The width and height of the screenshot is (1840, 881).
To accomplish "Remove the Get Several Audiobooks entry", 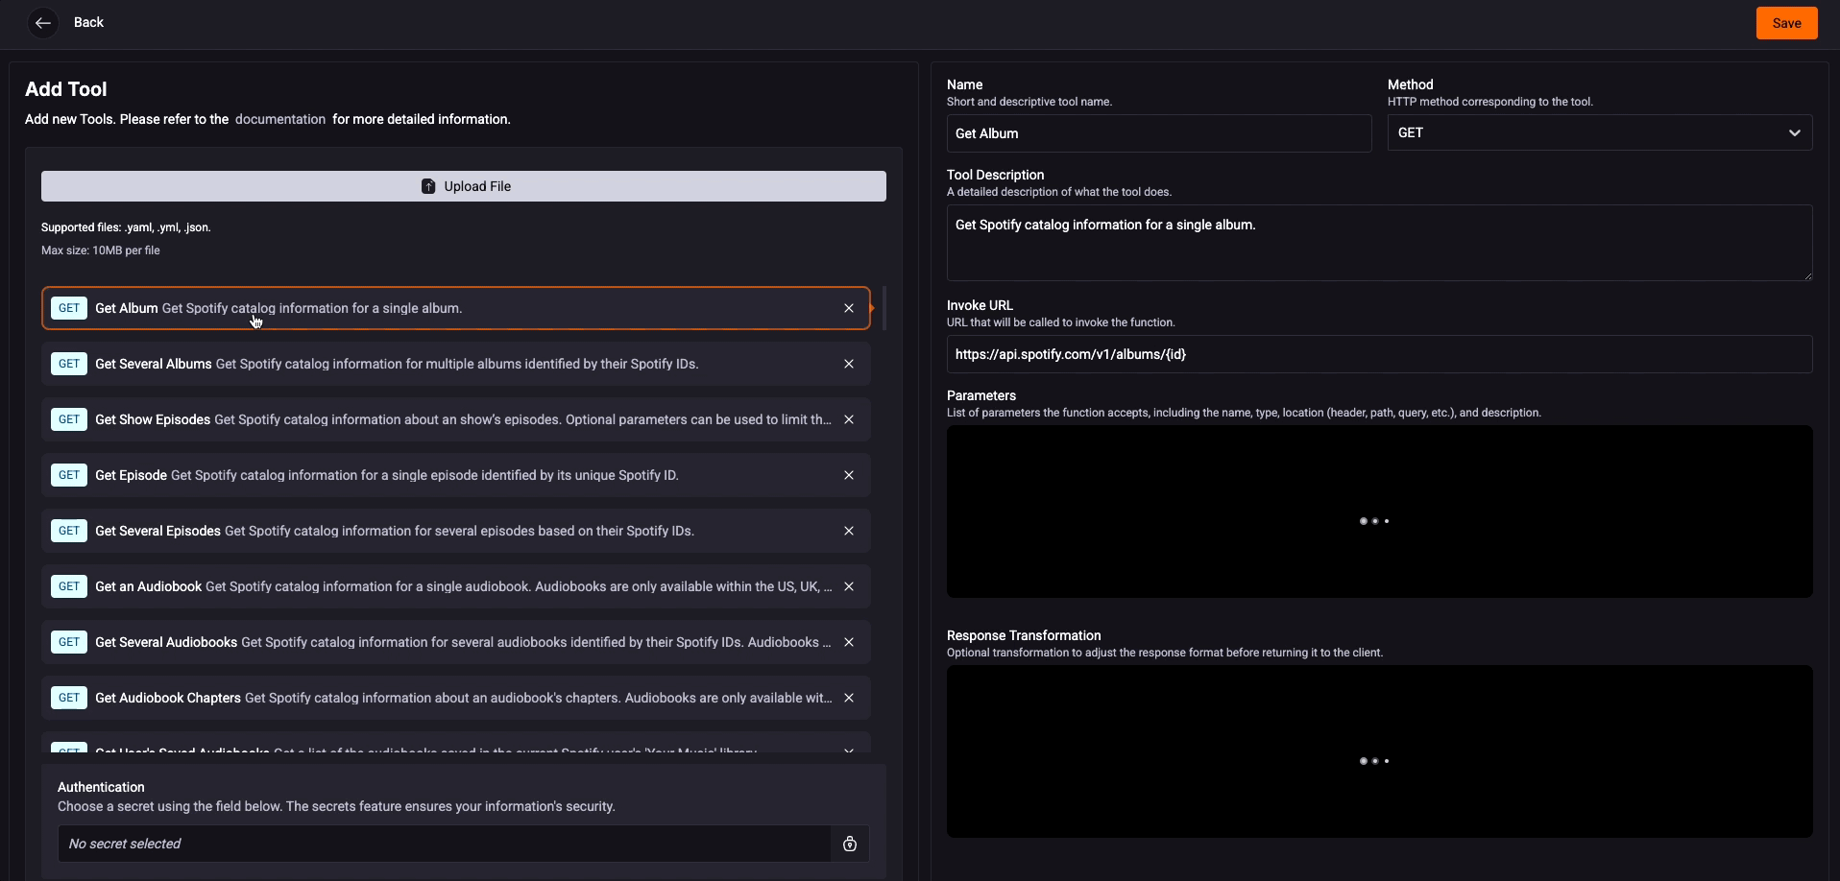I will pos(848,642).
